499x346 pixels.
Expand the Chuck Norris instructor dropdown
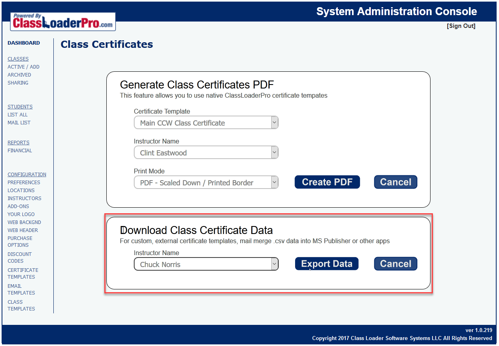pyautogui.click(x=206, y=264)
